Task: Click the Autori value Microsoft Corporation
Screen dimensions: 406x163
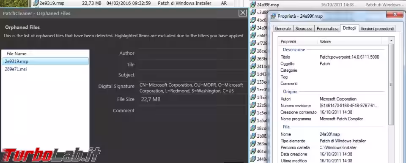Action: coord(338,99)
